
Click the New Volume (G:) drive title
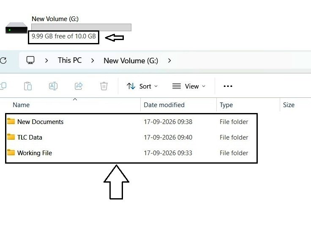coord(55,19)
